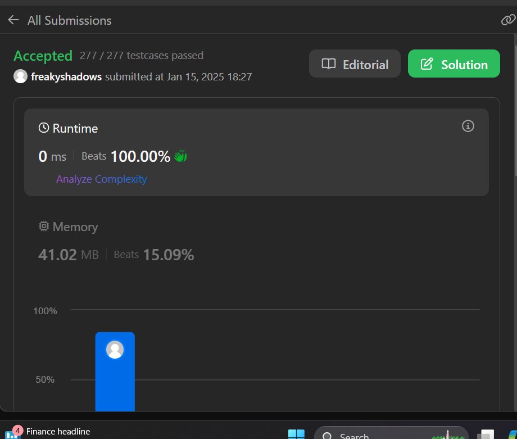Viewport: 517px width, 439px height.
Task: Click the Runtime clock icon
Action: (44, 128)
